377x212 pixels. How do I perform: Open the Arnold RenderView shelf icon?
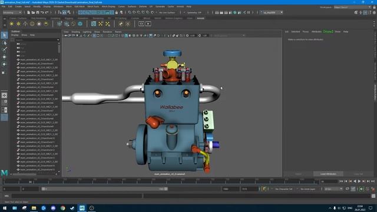141,24
